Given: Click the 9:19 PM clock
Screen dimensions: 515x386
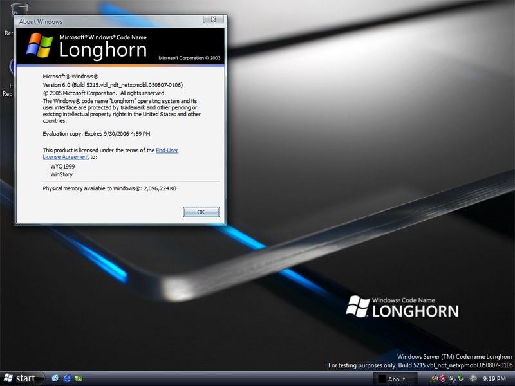Looking at the screenshot, I should [x=494, y=379].
